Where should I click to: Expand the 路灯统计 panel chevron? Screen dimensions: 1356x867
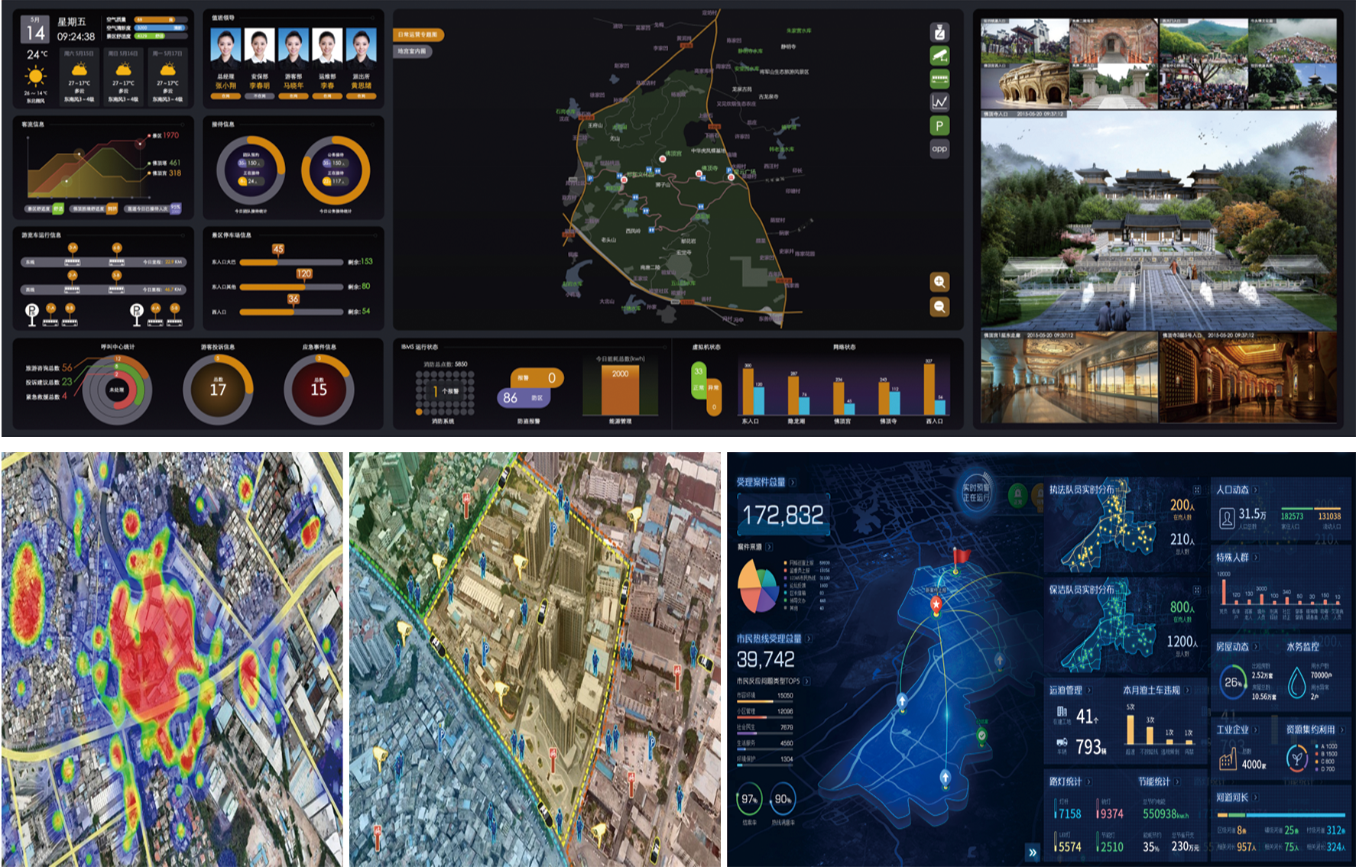[x=1088, y=781]
